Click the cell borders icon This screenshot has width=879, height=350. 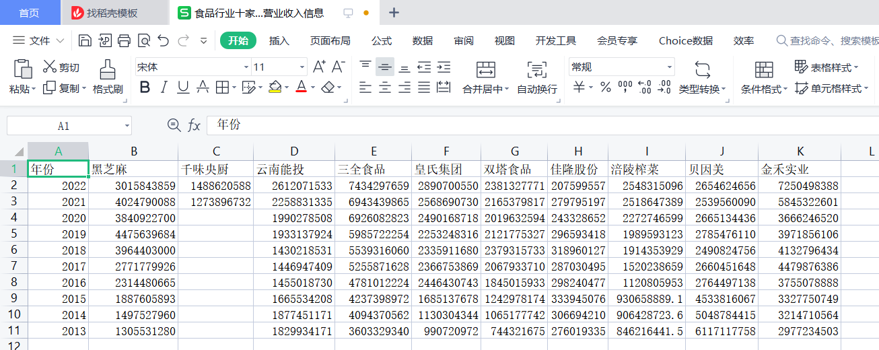pos(221,87)
